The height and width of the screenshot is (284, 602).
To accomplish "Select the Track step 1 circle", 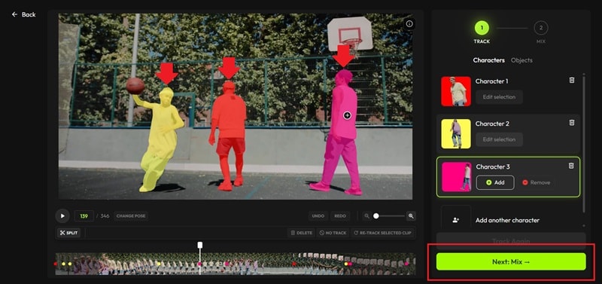I will click(482, 28).
